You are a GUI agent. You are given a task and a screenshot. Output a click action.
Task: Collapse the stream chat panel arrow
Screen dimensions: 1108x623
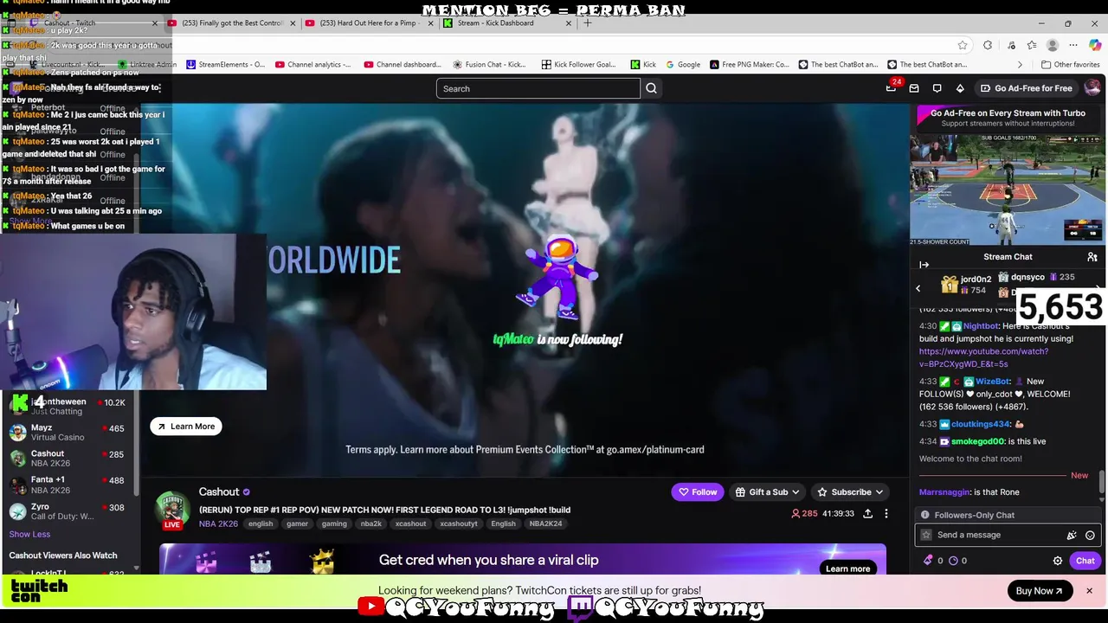point(924,265)
